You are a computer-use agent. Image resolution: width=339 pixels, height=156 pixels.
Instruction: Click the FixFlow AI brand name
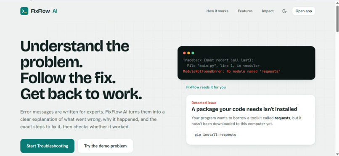click(44, 11)
